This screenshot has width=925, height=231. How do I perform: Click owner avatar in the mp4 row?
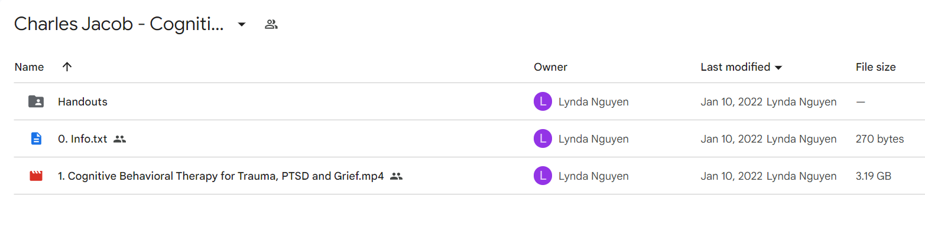(x=543, y=176)
